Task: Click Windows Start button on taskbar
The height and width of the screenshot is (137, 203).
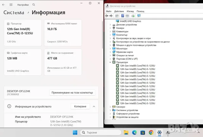Action: pos(75,133)
